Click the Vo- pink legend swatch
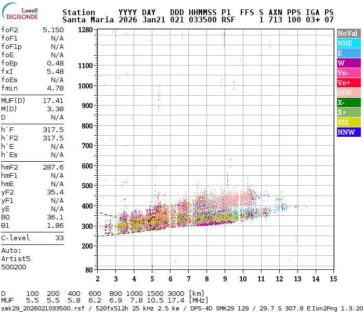 click(x=349, y=73)
